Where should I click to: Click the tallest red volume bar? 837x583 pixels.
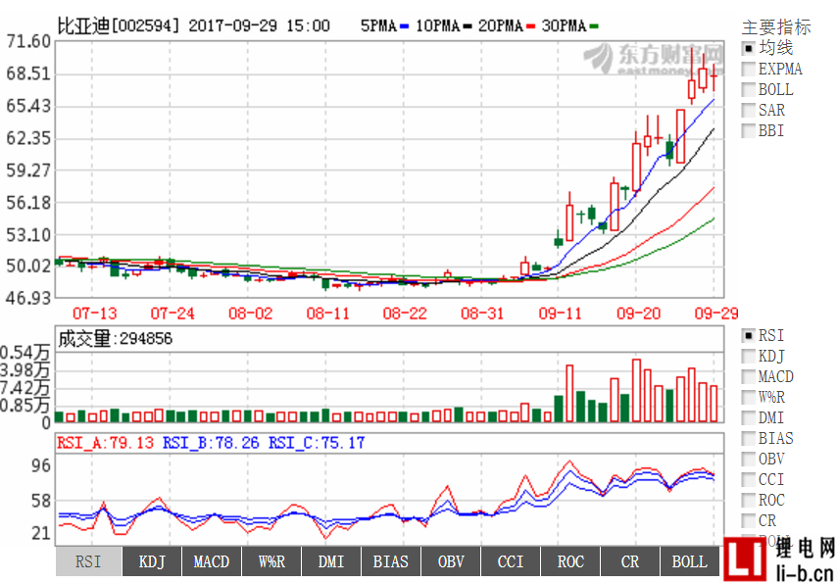(636, 391)
